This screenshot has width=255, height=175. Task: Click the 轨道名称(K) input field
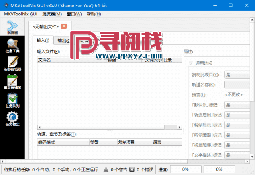pos(237,85)
